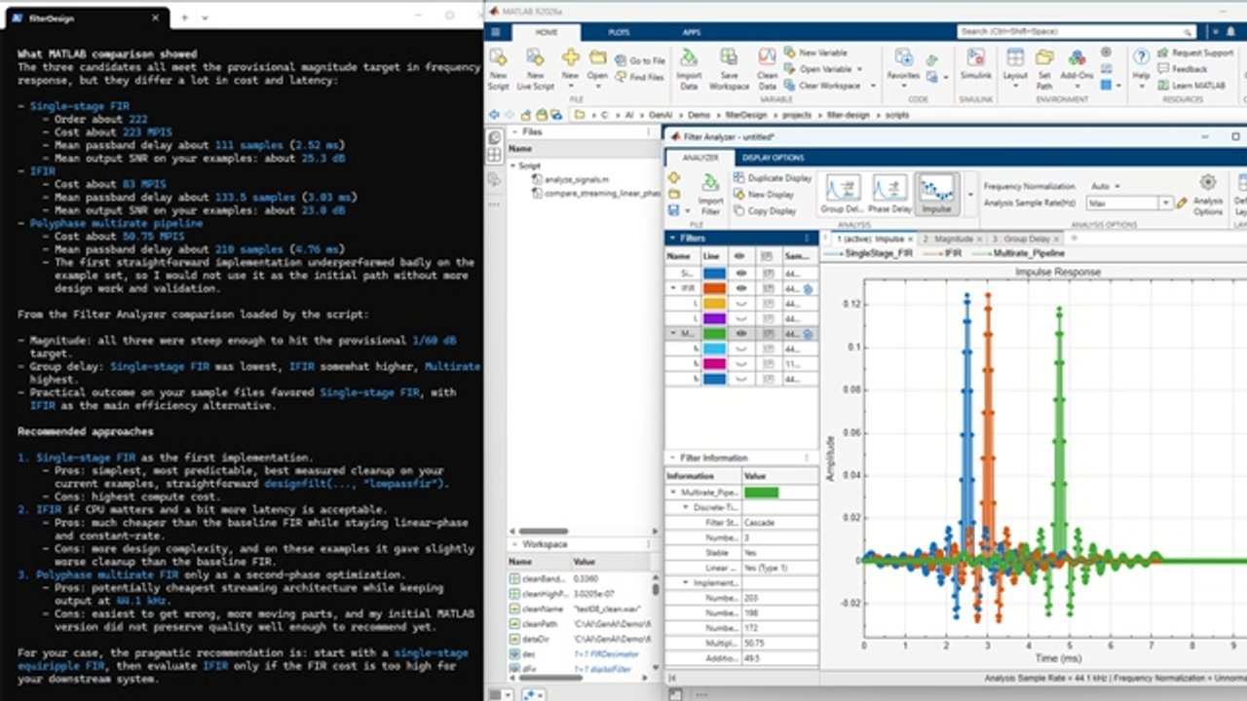Click New Variable in Variable section
Image resolution: width=1247 pixels, height=701 pixels.
816,53
